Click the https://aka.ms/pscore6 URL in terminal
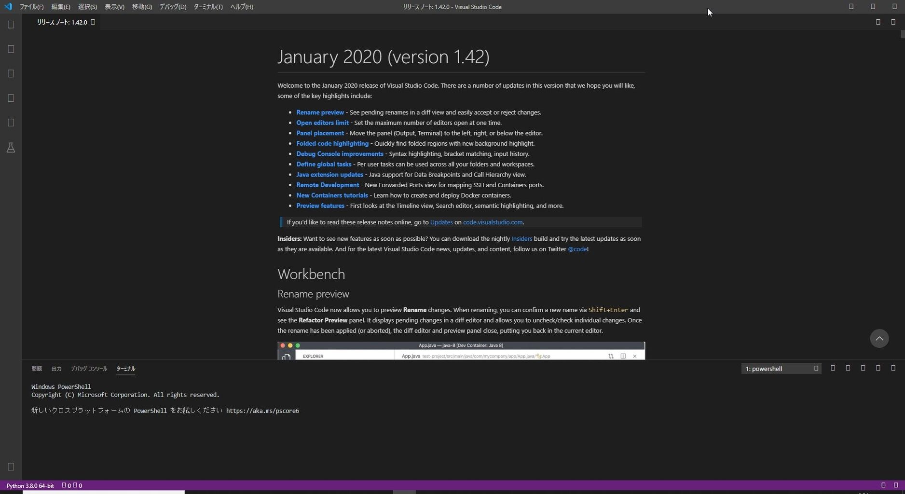905x494 pixels. click(262, 411)
